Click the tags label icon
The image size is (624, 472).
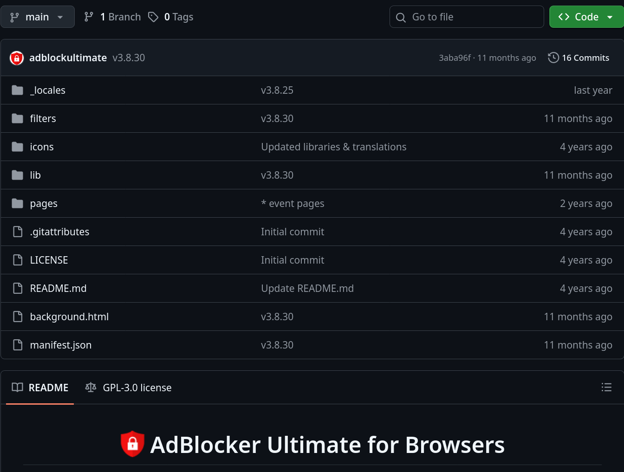click(x=153, y=17)
